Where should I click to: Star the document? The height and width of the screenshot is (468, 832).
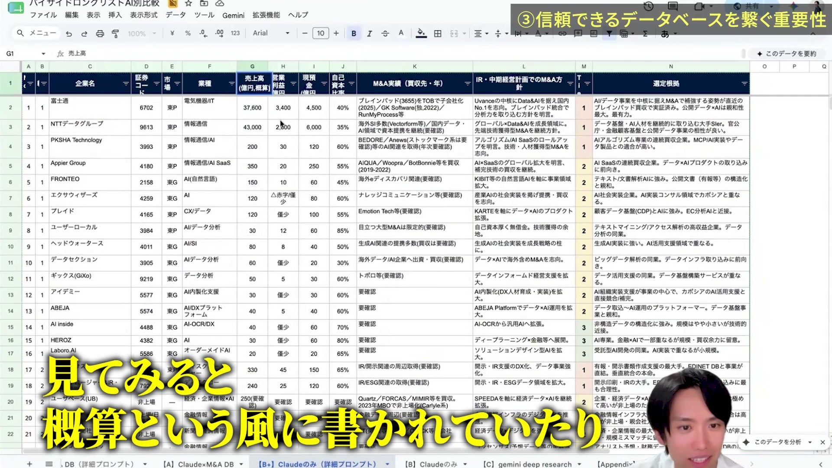(188, 3)
